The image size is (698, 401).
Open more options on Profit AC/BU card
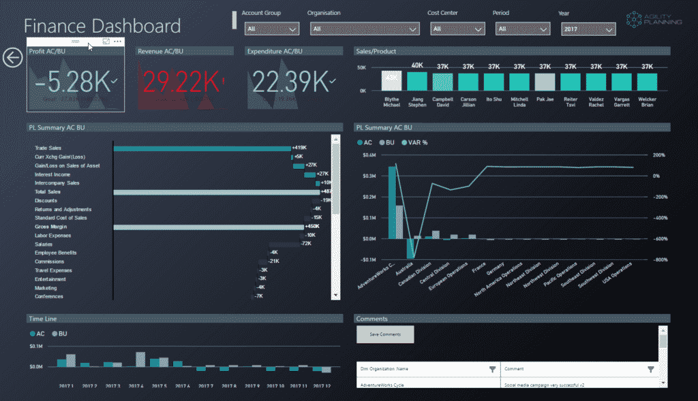pos(117,42)
